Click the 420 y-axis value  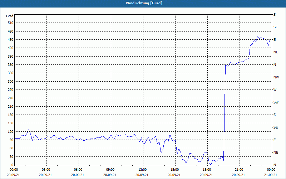11,48
